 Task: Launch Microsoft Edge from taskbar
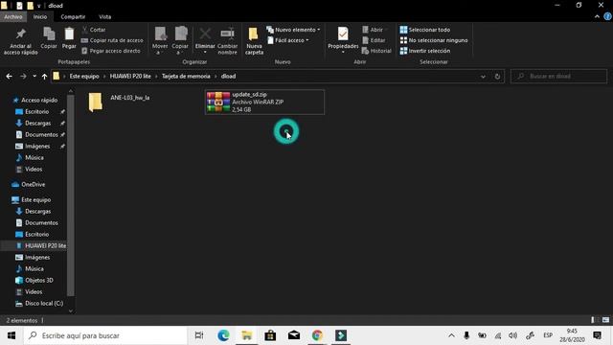[x=223, y=335]
